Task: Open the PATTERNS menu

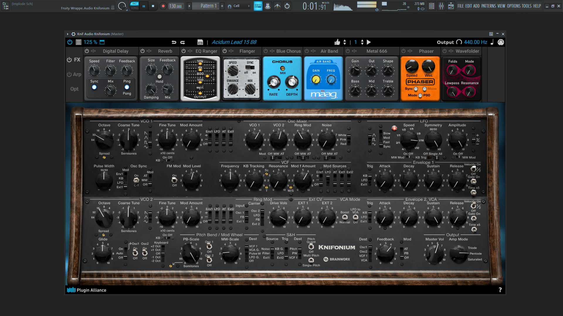Action: click(489, 6)
